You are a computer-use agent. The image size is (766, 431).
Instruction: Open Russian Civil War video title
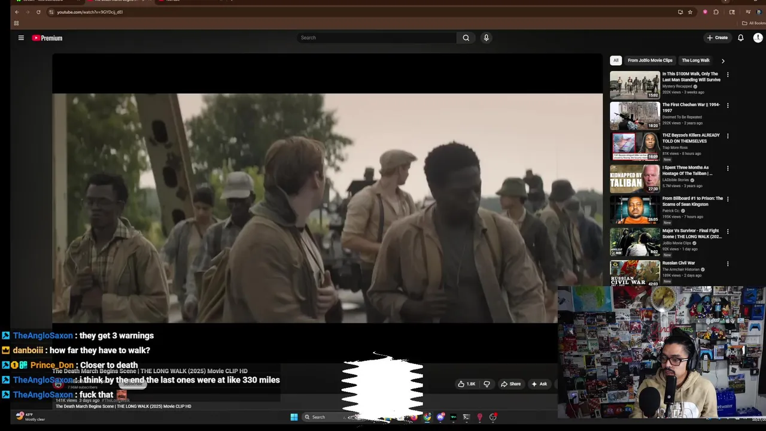(678, 263)
